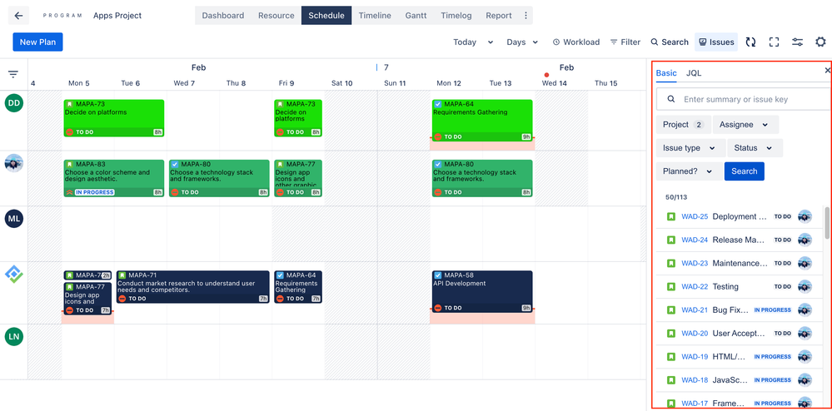Open the Days scale dropdown
Viewport: 832px width, 411px height.
pos(522,42)
